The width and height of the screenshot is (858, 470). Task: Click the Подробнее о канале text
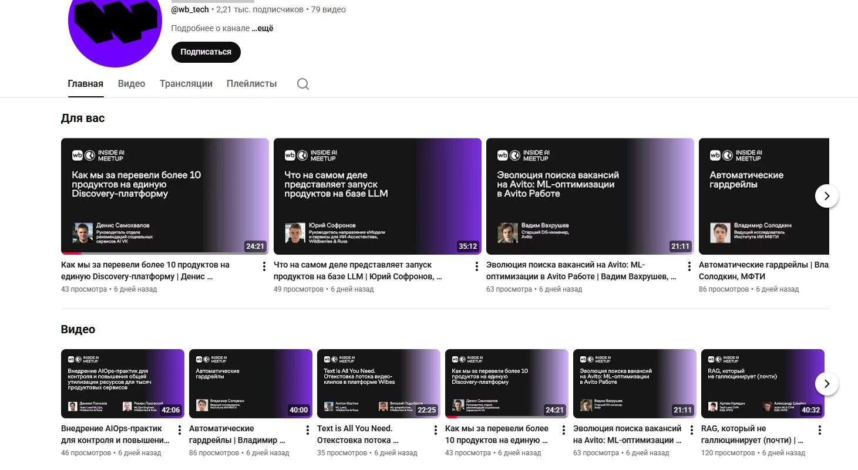tap(210, 28)
